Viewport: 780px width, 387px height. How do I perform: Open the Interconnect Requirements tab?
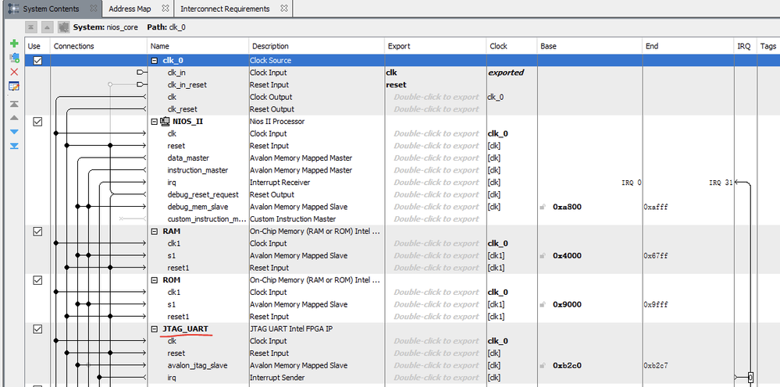click(x=225, y=9)
